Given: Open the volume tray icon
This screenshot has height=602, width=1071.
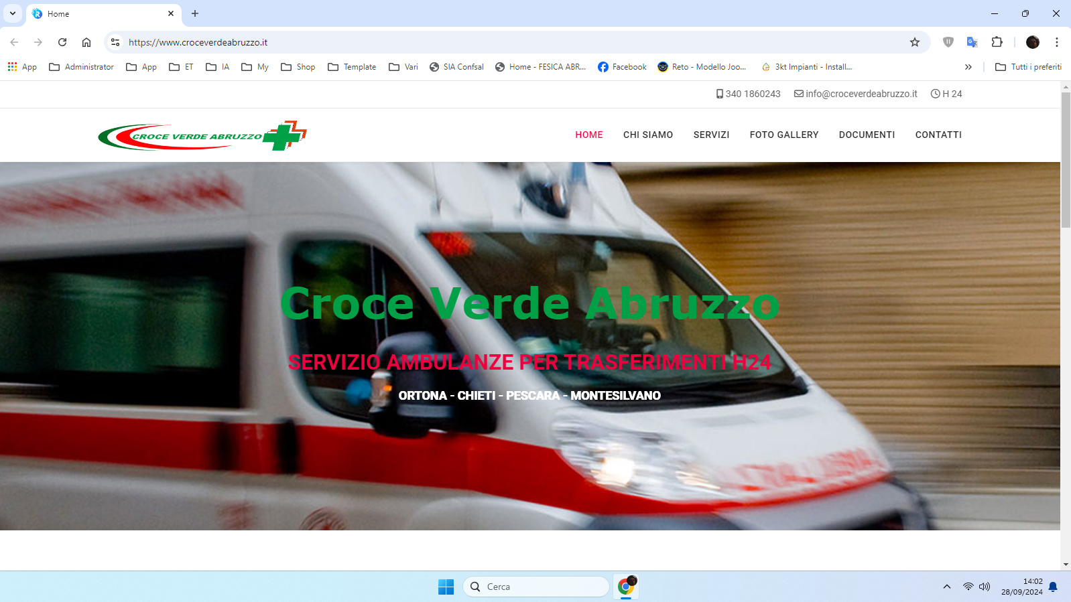Looking at the screenshot, I should pyautogui.click(x=985, y=587).
